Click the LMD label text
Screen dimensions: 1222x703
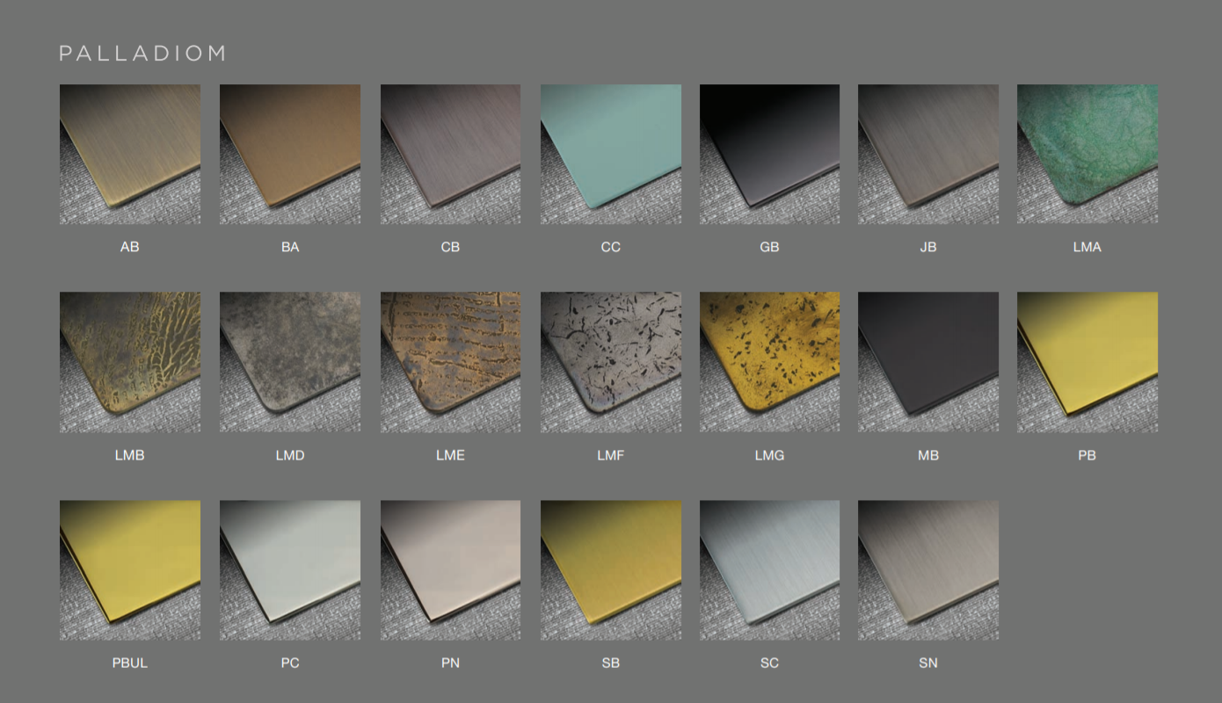pos(290,455)
